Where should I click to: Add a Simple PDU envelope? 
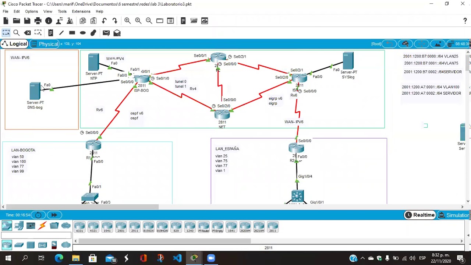pos(106,33)
